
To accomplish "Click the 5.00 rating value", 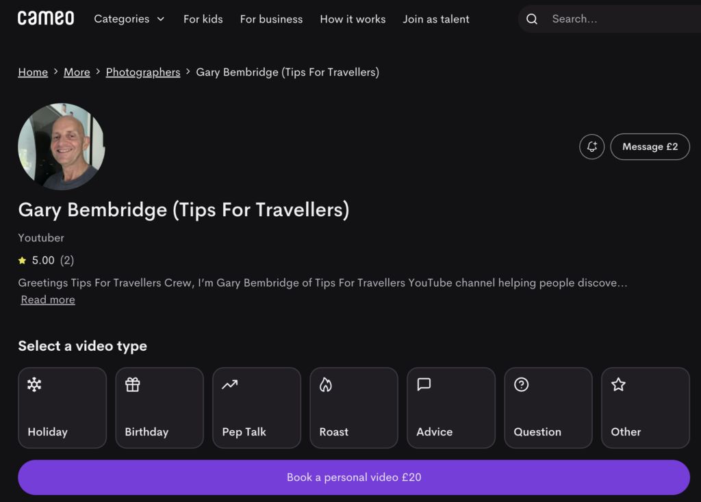I will [43, 261].
